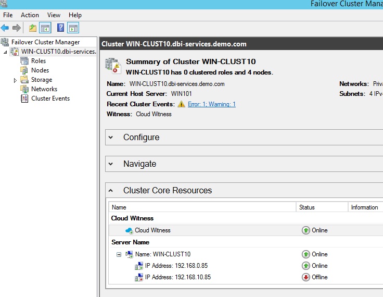This screenshot has height=297, width=383.
Task: Click the Failover Cluster Manager root icon
Action: tap(5, 42)
